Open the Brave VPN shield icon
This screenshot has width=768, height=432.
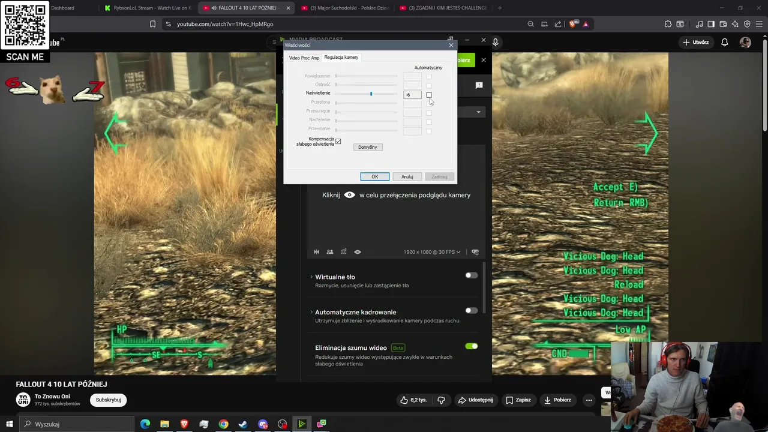pyautogui.click(x=747, y=24)
